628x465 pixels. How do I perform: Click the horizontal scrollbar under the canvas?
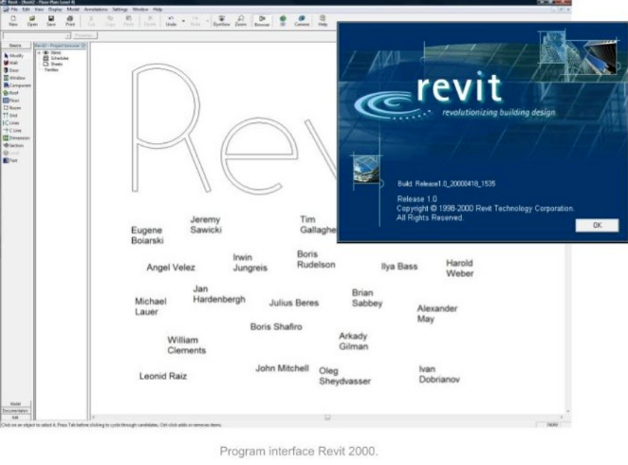point(327,418)
